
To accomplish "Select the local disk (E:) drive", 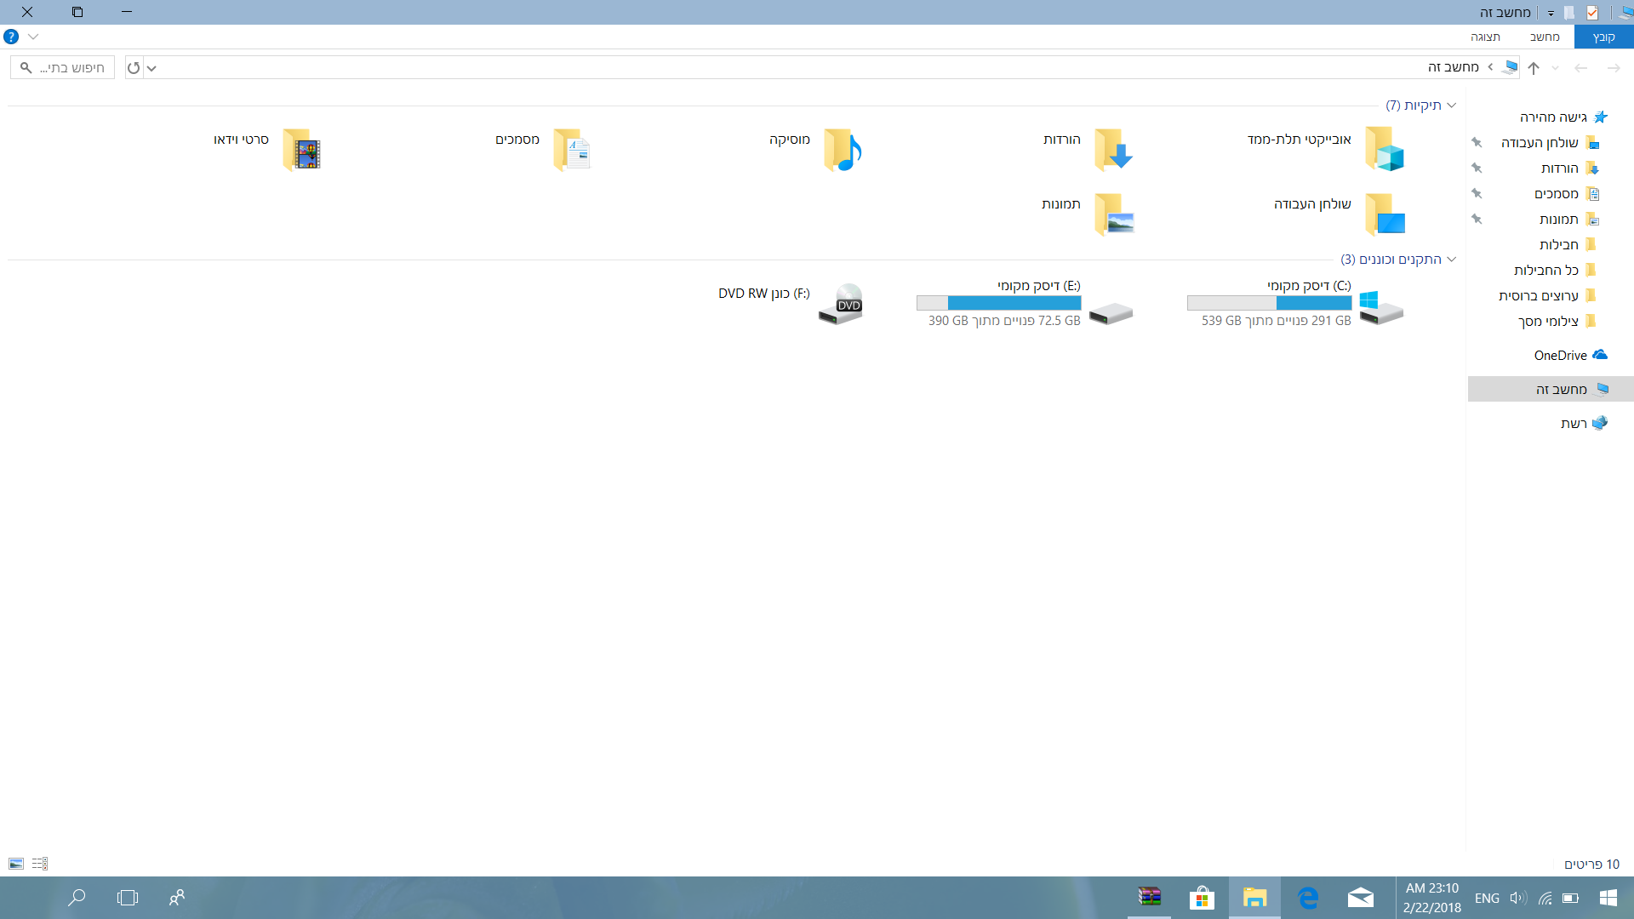I will 1025,304.
